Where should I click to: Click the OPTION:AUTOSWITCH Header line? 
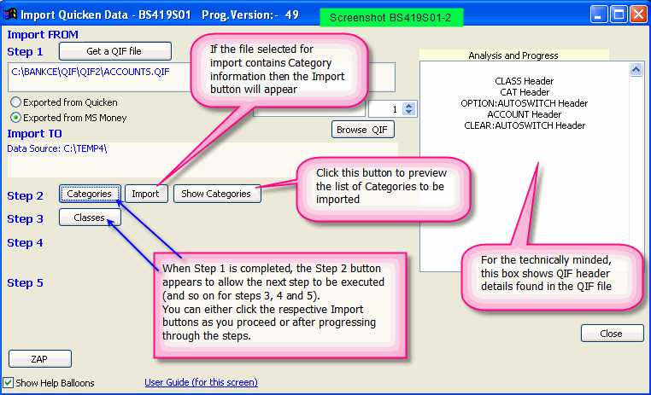point(525,103)
